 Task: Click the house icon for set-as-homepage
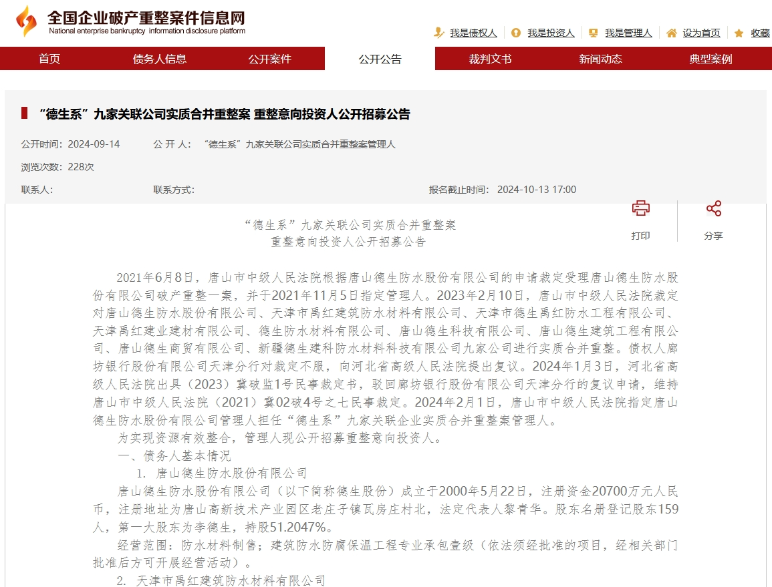click(x=671, y=33)
